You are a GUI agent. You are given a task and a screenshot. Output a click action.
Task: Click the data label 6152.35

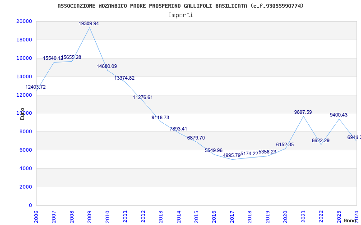pos(285,144)
